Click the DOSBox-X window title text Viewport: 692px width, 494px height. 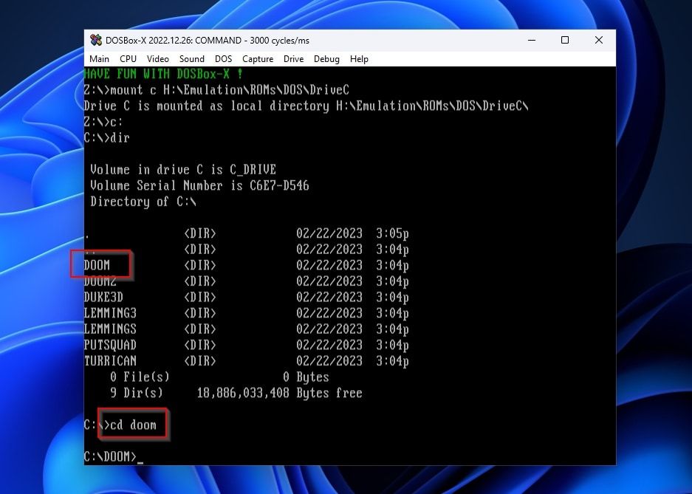point(208,41)
